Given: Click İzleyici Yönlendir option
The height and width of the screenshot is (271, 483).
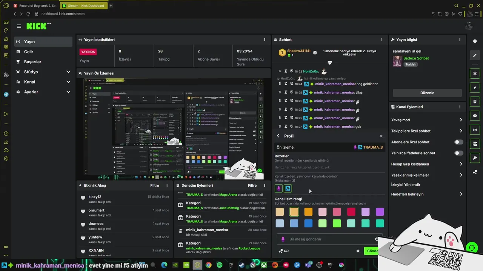Looking at the screenshot, I should pyautogui.click(x=406, y=185).
